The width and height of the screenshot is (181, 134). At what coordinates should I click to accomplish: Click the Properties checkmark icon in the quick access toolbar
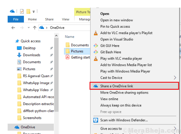pyautogui.click(x=22, y=11)
